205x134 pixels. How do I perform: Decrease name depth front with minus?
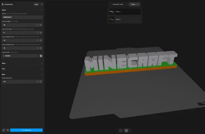point(38,40)
